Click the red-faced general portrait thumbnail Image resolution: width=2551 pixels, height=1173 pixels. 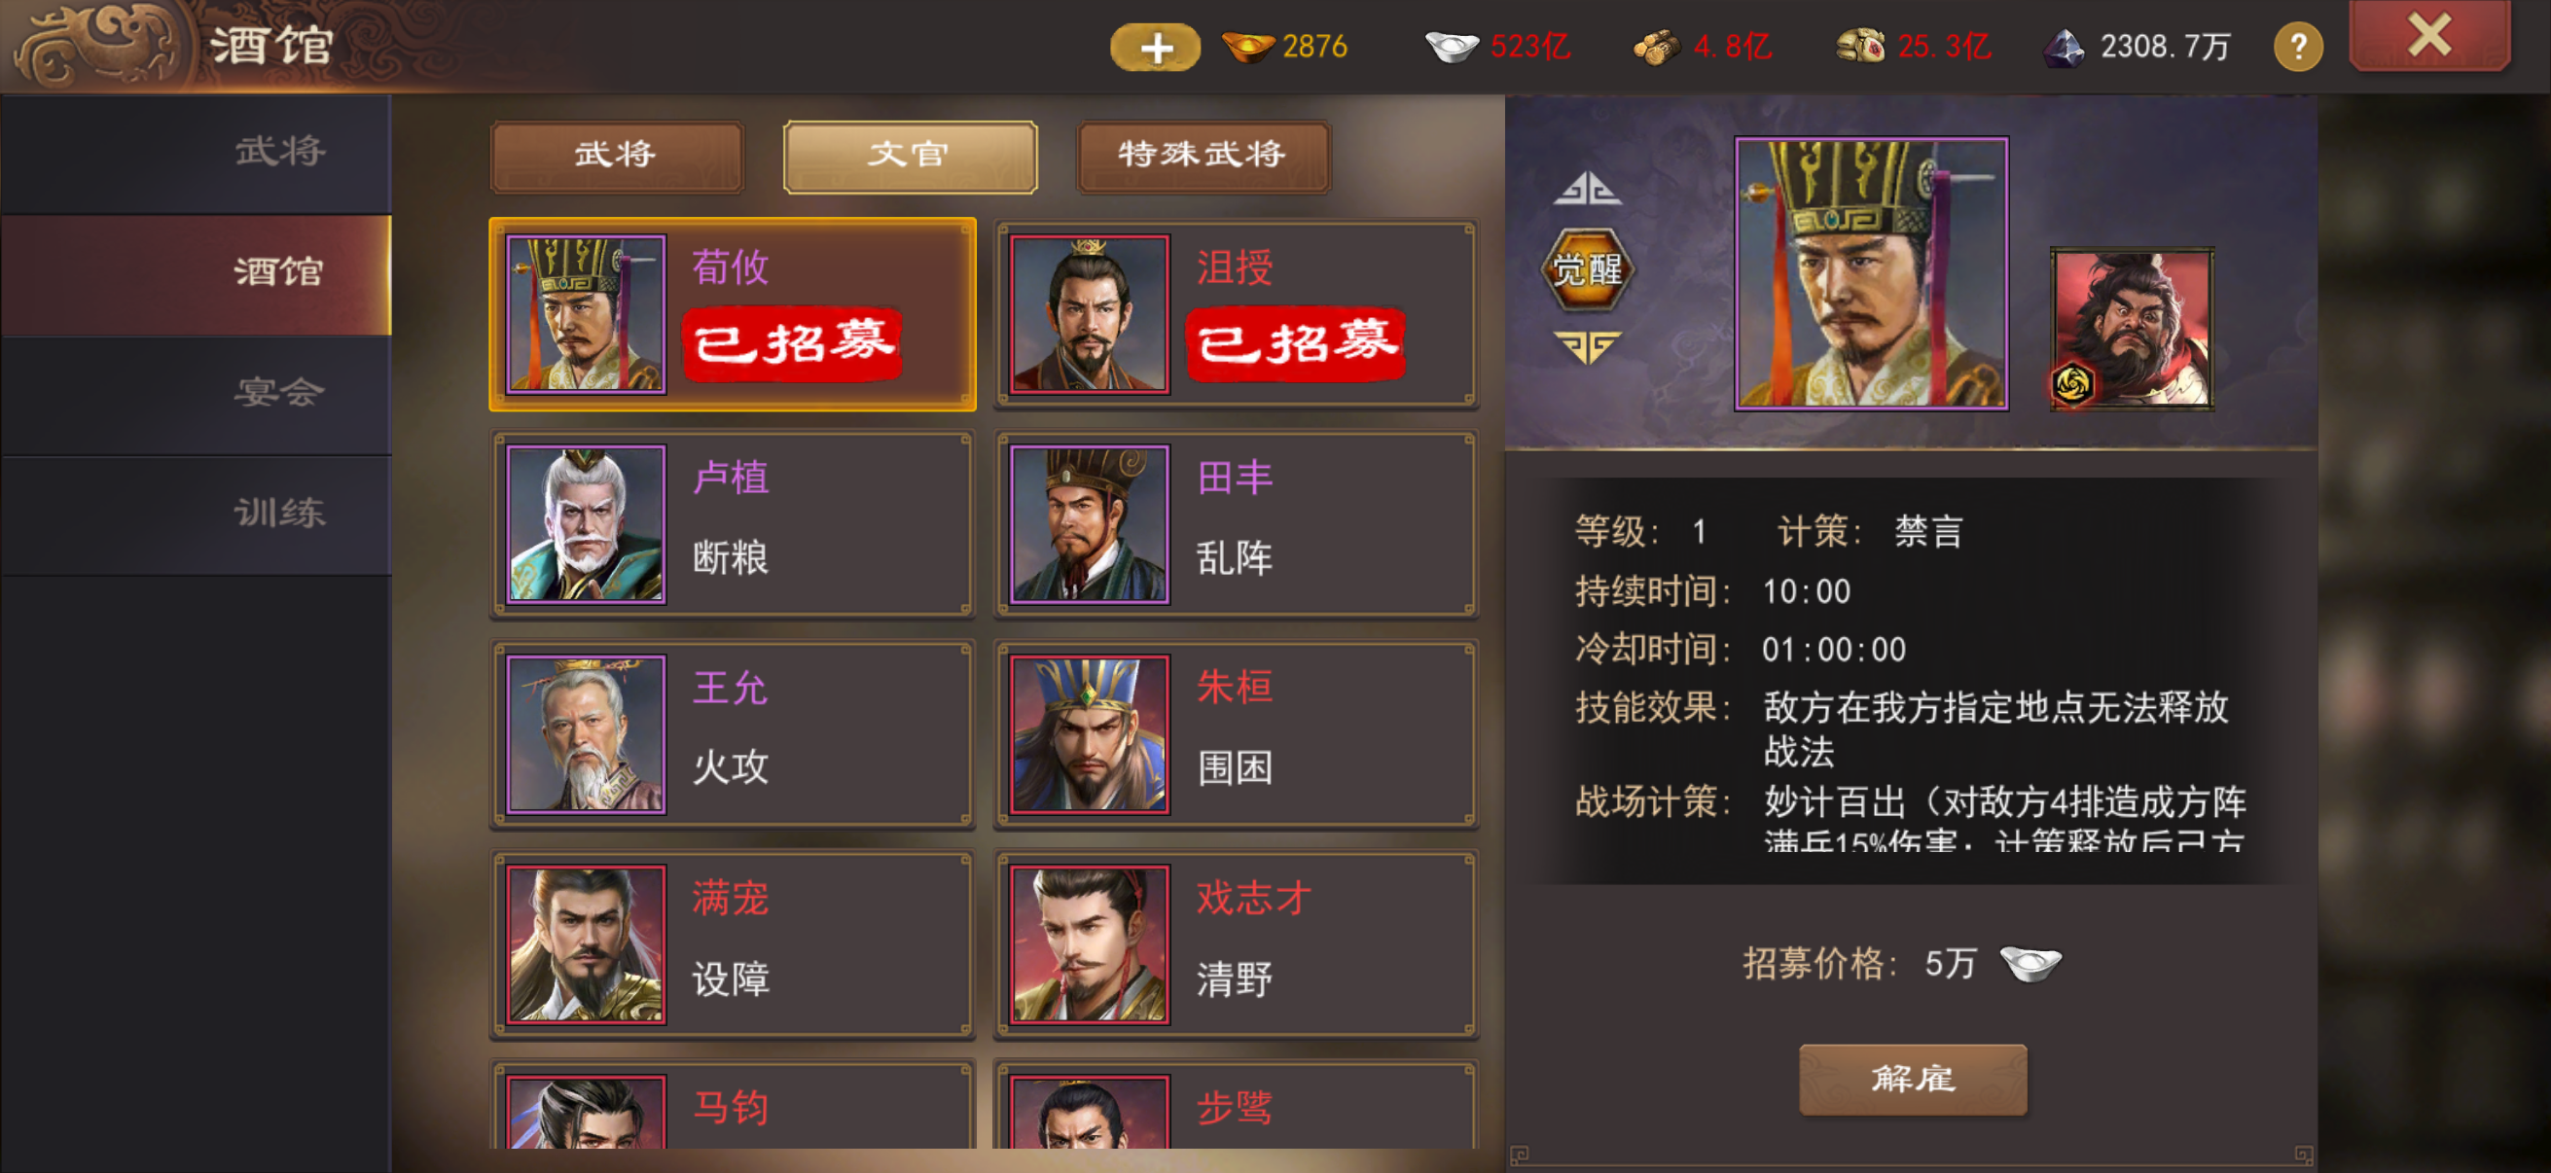click(x=2131, y=329)
